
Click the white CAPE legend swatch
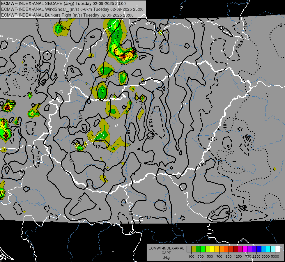(x=278, y=249)
